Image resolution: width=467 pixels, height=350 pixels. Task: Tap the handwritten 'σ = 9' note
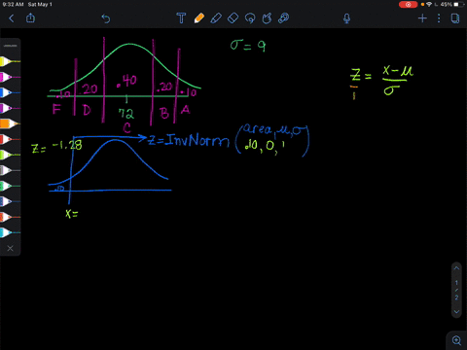(248, 46)
